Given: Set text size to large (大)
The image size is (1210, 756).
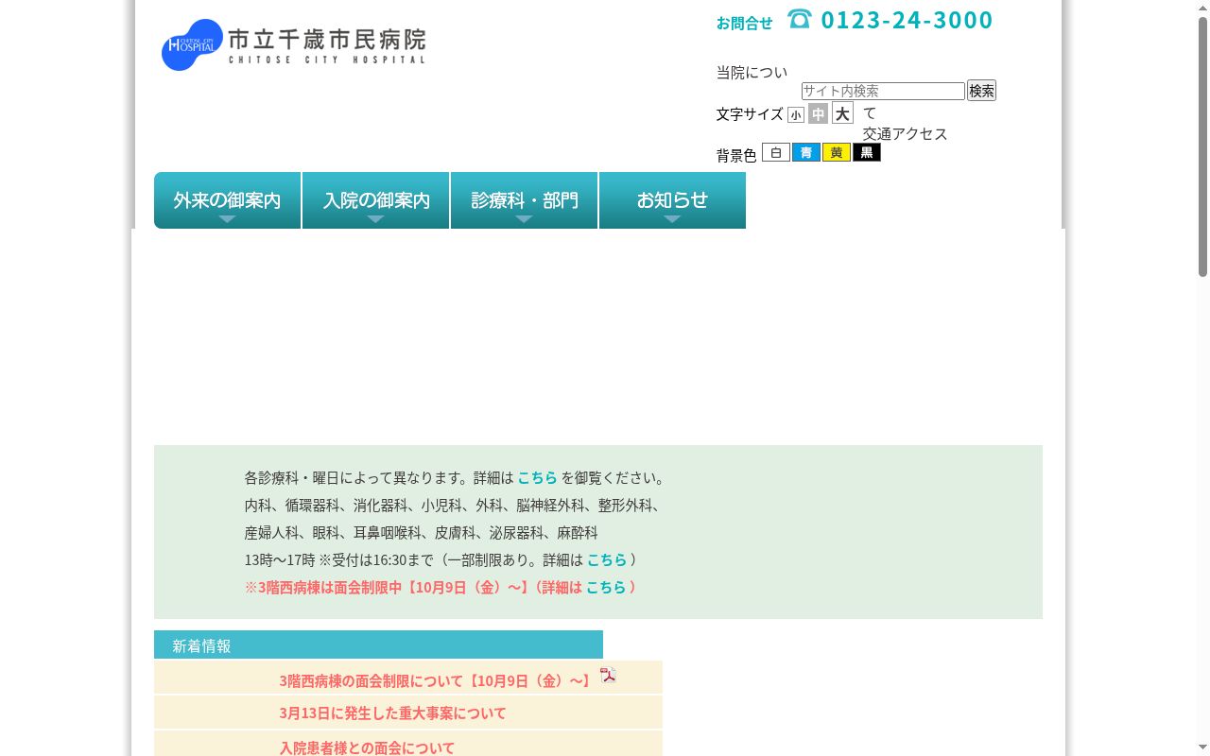Looking at the screenshot, I should coord(842,113).
